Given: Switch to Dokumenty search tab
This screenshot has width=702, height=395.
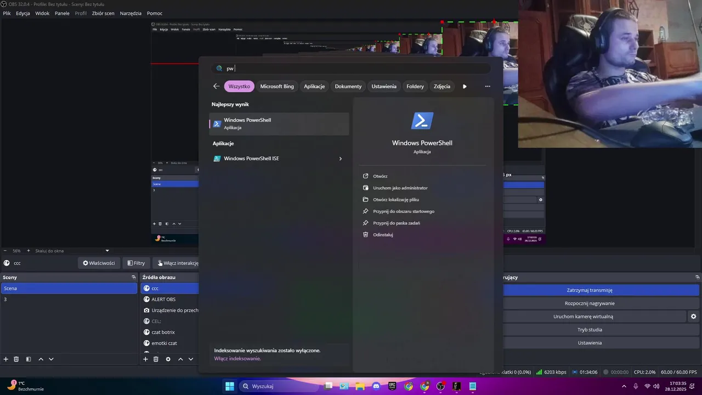Looking at the screenshot, I should [x=348, y=86].
